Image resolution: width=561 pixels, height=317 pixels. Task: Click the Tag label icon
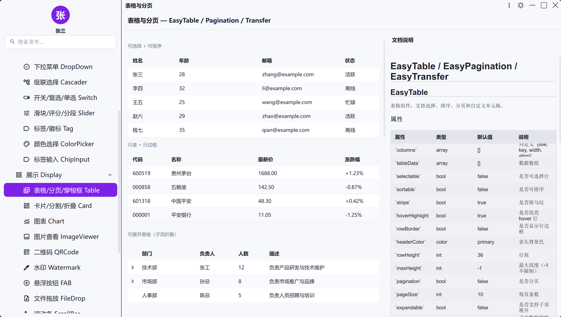pyautogui.click(x=26, y=129)
